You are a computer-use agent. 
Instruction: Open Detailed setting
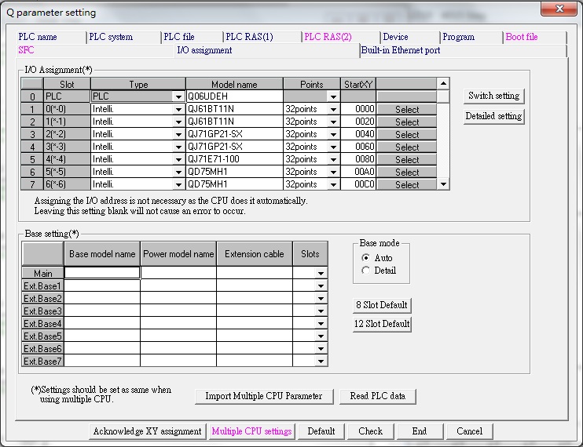coord(493,116)
